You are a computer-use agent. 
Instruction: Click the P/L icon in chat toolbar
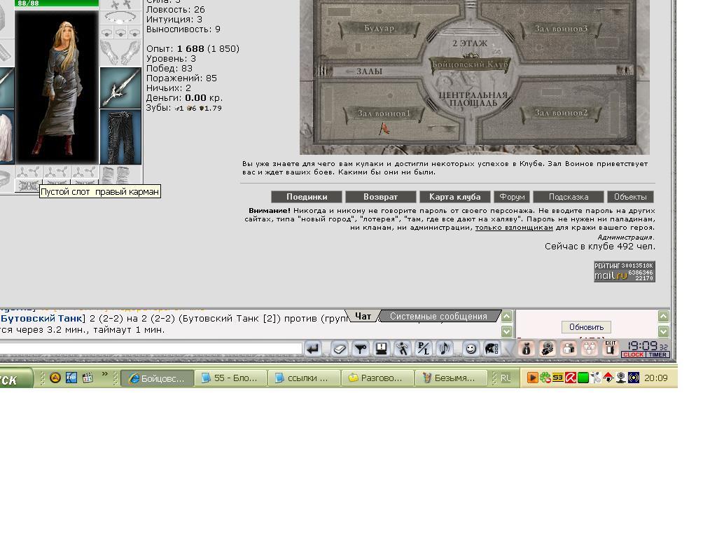click(x=424, y=349)
